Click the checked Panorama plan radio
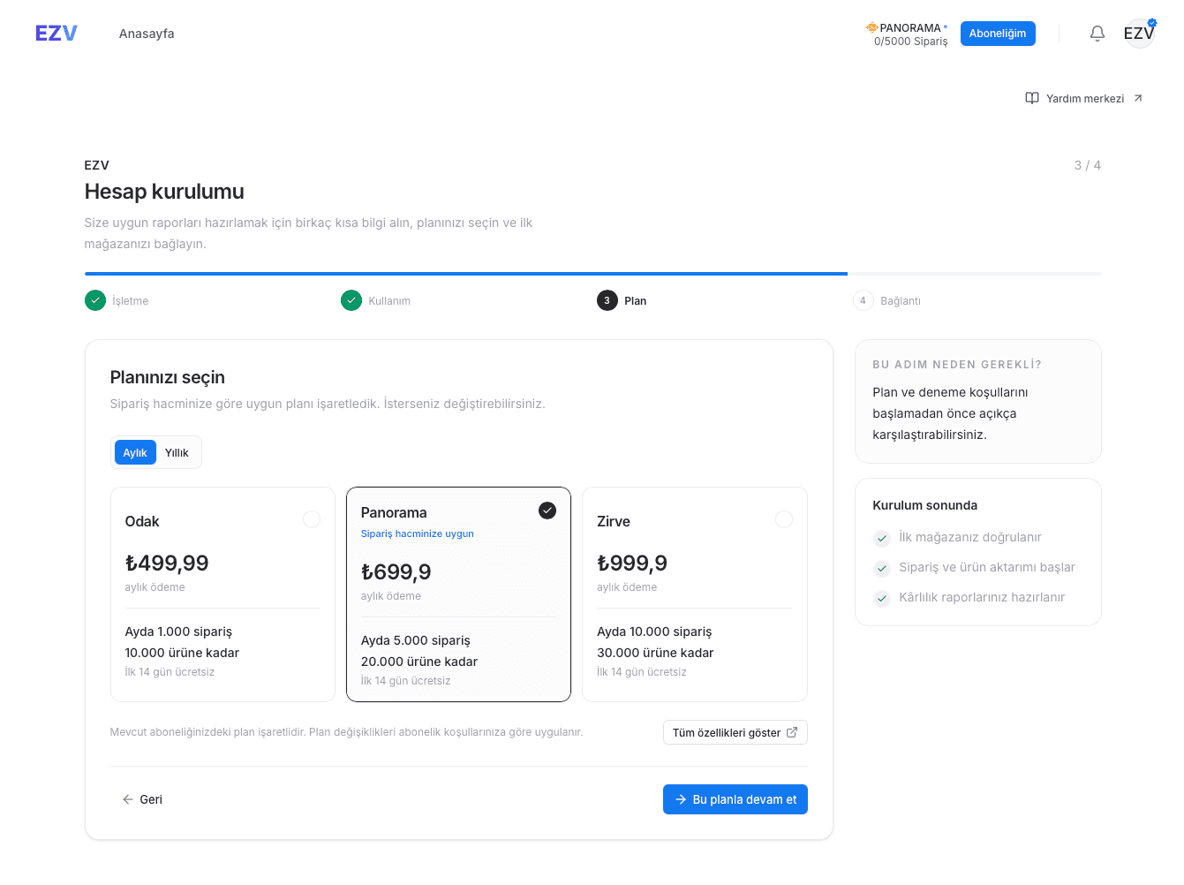The height and width of the screenshot is (885, 1184). 547,511
